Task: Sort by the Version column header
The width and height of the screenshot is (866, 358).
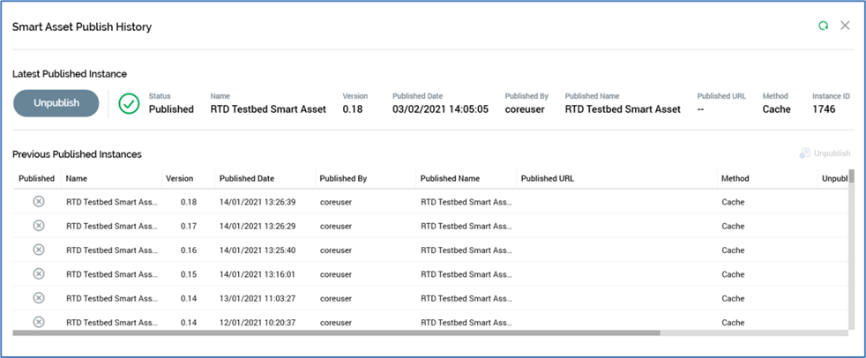Action: [x=179, y=178]
